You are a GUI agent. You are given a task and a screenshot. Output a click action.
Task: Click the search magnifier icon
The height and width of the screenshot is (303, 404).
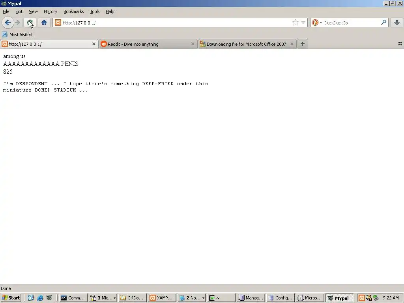click(x=383, y=22)
